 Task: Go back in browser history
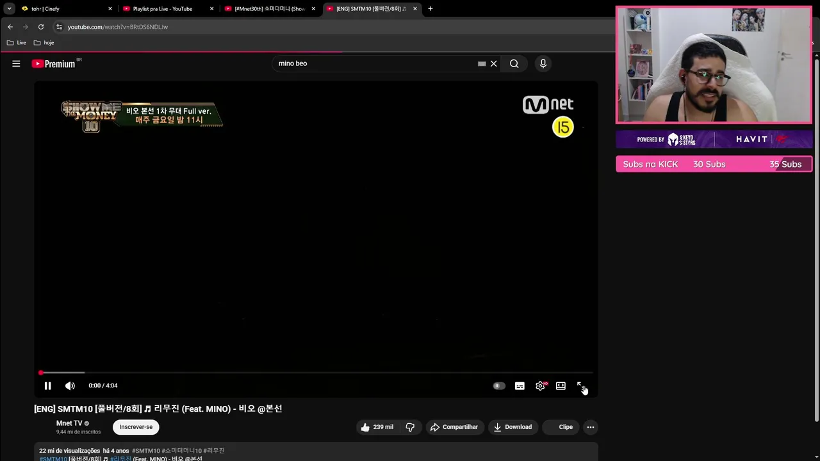tap(10, 27)
